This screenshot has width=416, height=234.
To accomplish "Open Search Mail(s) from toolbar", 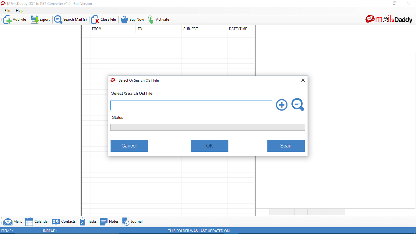I will [x=70, y=19].
